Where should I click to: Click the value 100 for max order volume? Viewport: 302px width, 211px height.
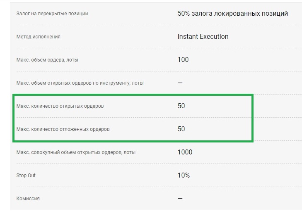(x=183, y=59)
